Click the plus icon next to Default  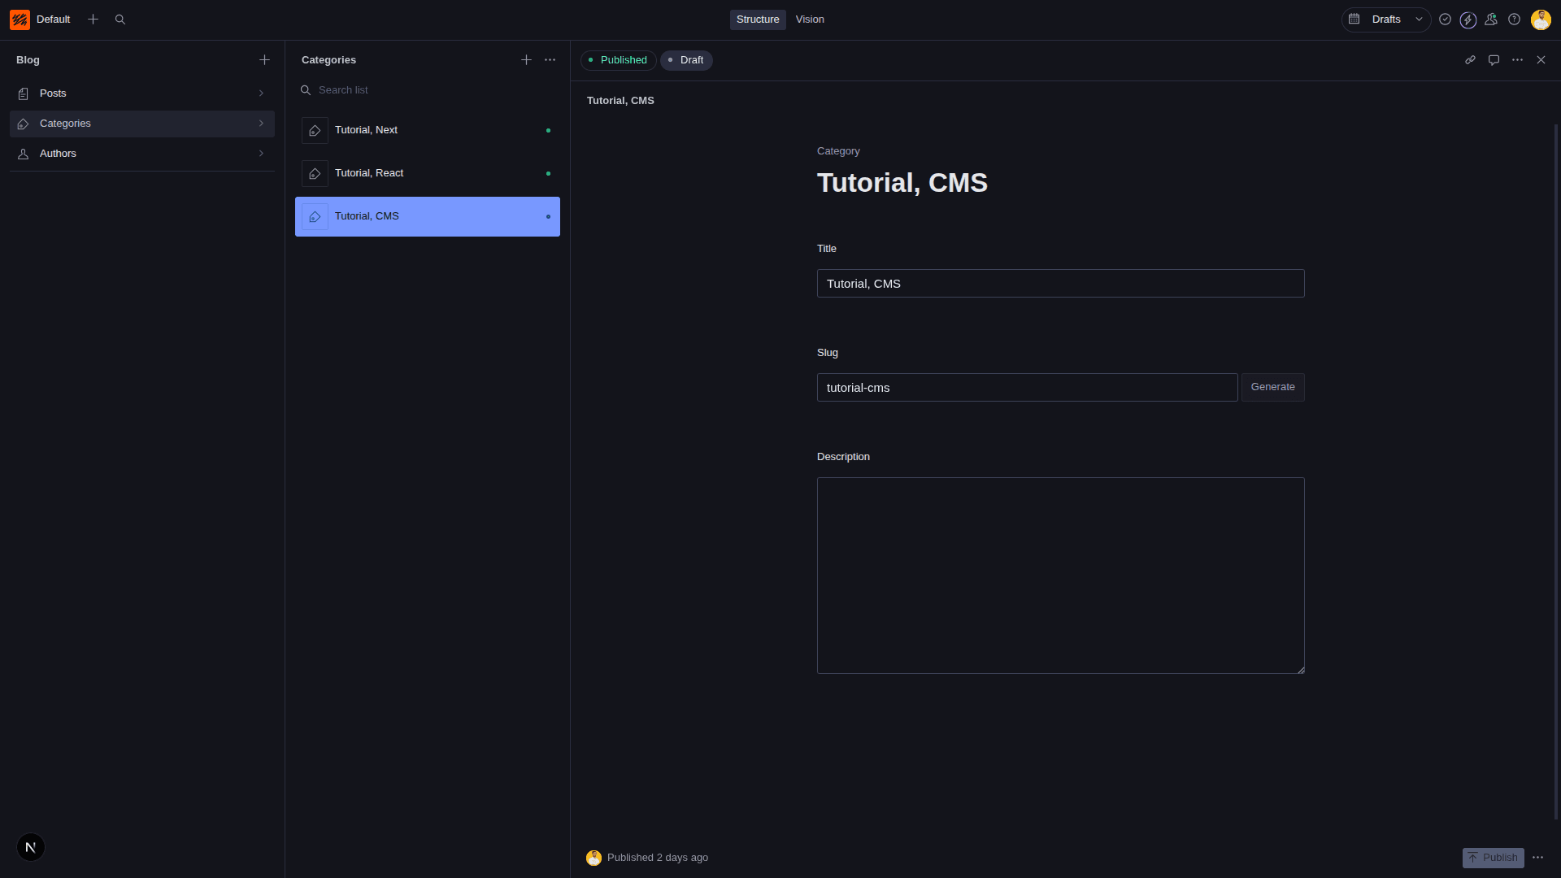pos(93,20)
